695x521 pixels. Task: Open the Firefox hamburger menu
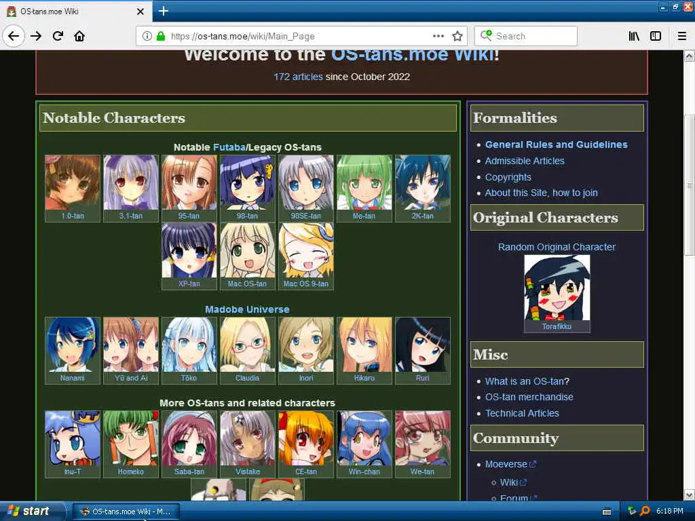(x=682, y=36)
